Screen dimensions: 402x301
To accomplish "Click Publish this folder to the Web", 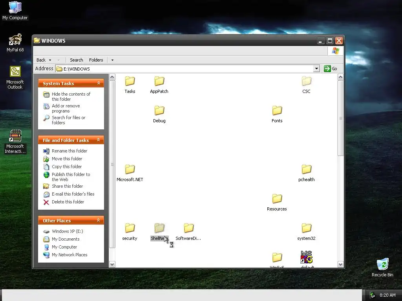I will click(x=67, y=177).
